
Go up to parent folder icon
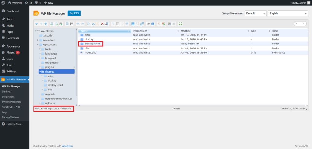[x=46, y=24]
